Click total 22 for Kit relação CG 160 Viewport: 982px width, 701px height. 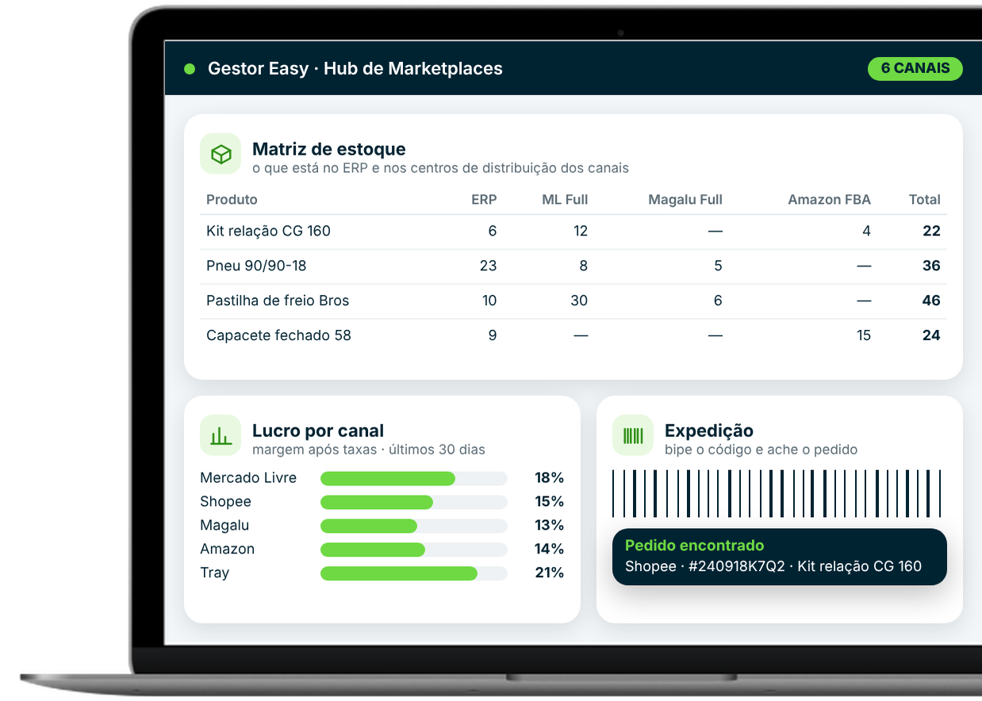coord(931,232)
